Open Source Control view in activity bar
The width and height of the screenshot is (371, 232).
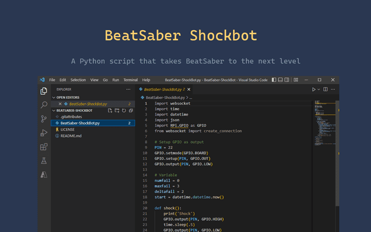[44, 119]
